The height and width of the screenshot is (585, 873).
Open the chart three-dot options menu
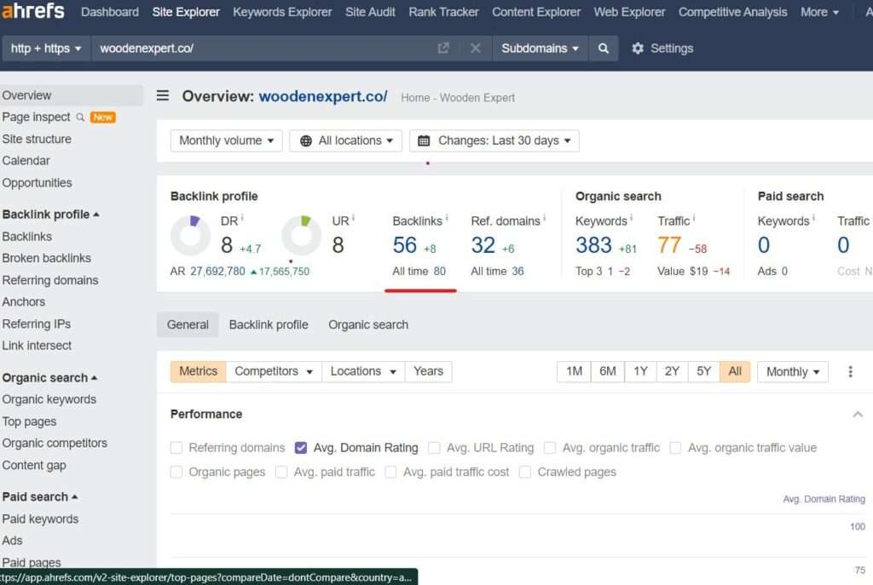coord(850,371)
